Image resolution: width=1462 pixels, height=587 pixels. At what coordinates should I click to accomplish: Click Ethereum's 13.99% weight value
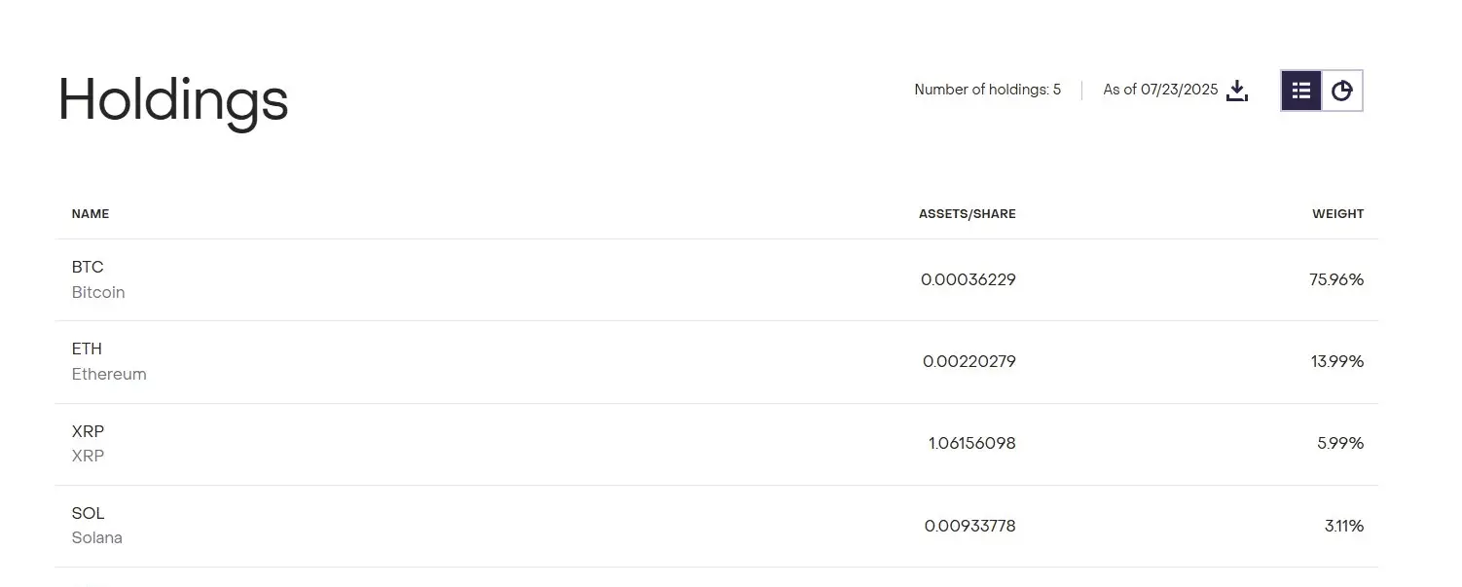[1337, 362]
